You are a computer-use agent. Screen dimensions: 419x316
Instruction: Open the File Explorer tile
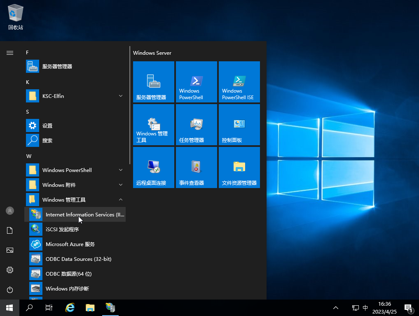point(239,167)
